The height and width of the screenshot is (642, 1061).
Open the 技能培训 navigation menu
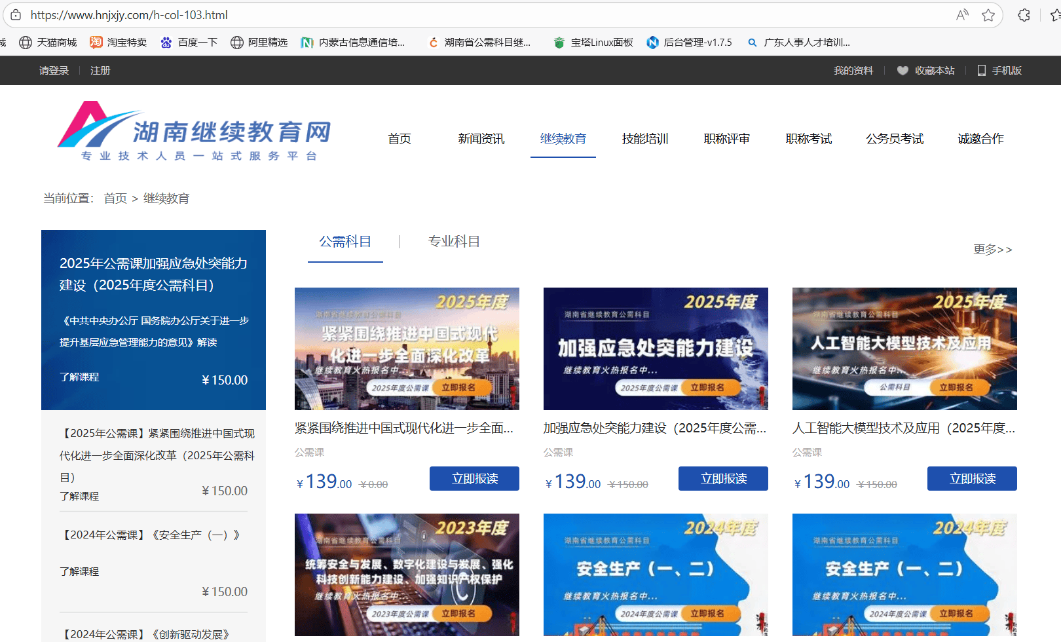click(x=644, y=139)
